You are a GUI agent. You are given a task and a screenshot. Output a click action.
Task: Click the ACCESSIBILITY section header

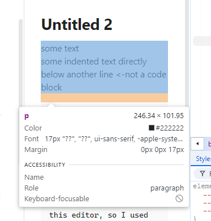click(x=45, y=165)
